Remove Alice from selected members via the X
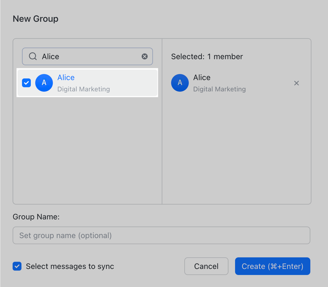 [296, 83]
